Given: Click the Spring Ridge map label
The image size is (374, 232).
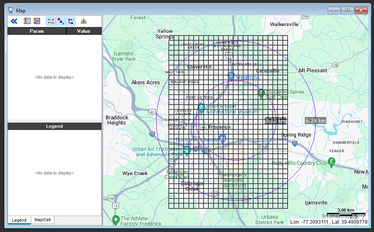Looking at the screenshot, I should coord(296,135).
